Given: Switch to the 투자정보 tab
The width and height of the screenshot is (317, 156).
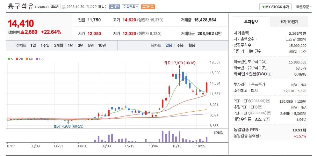Looking at the screenshot, I should (x=251, y=22).
